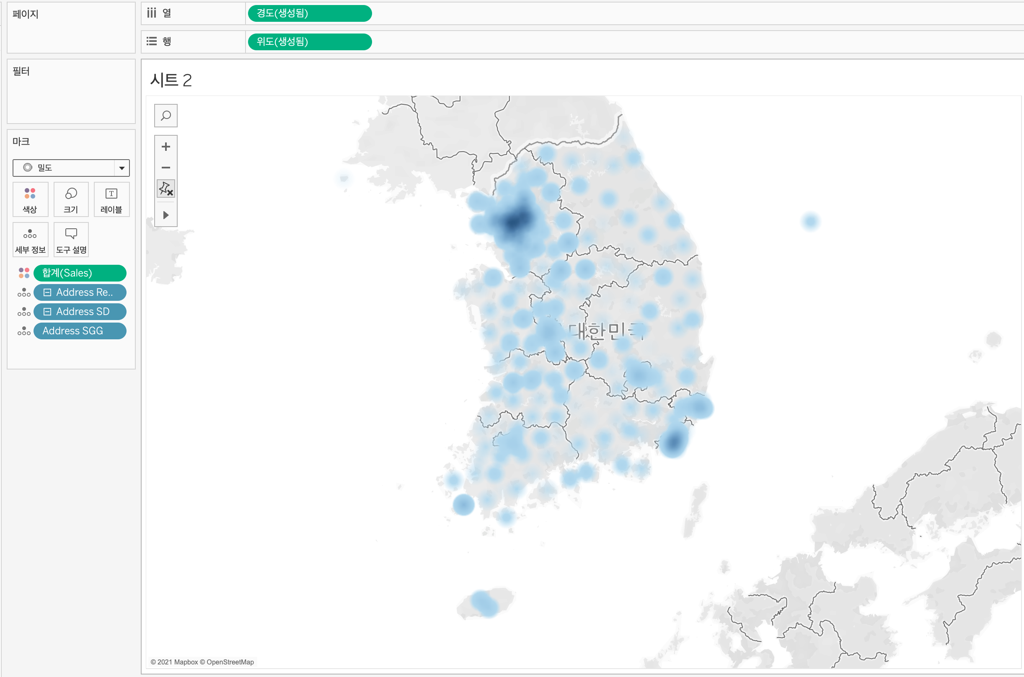The height and width of the screenshot is (677, 1024).
Task: Open the 세부 정보 detail card
Action: pyautogui.click(x=30, y=240)
